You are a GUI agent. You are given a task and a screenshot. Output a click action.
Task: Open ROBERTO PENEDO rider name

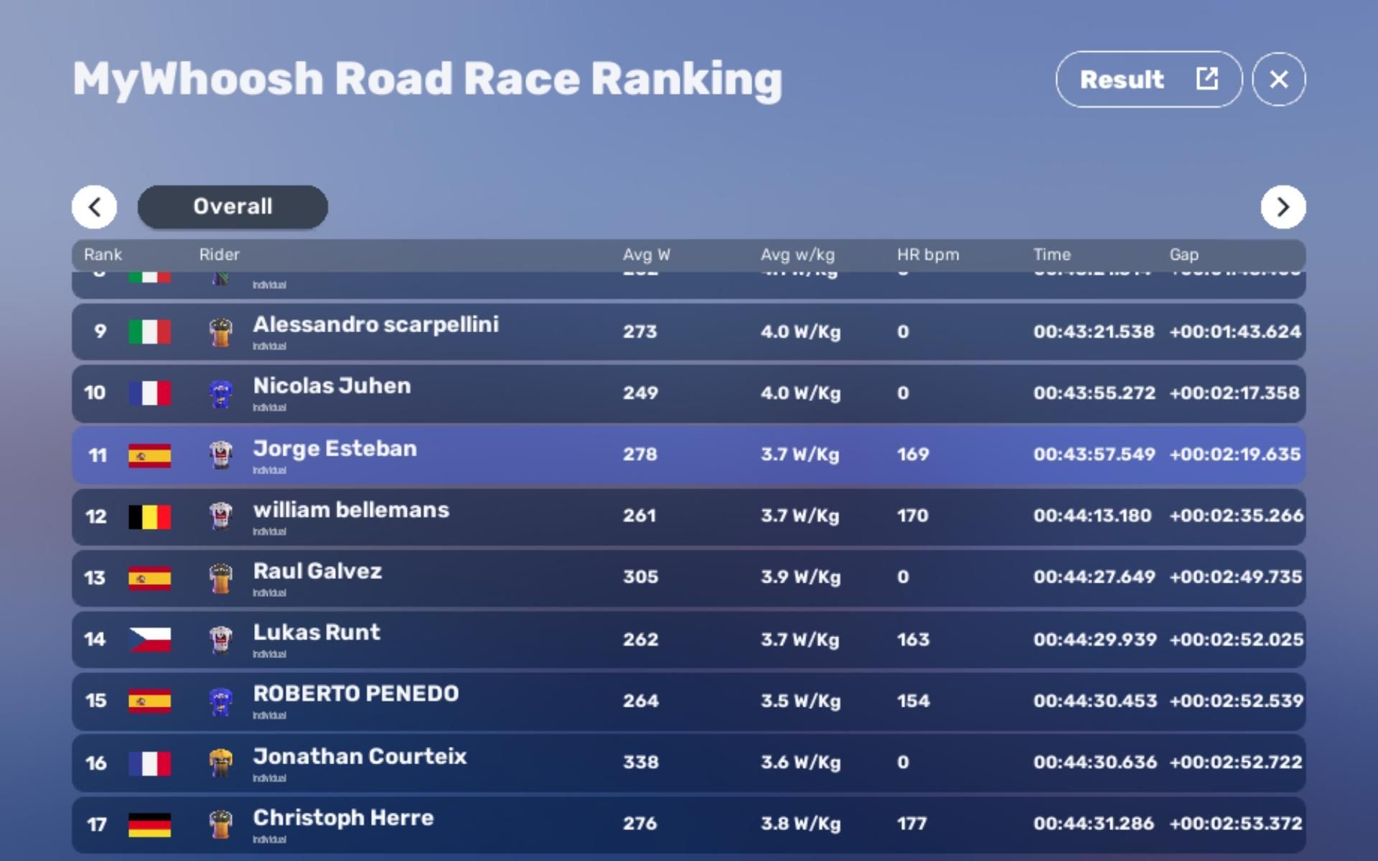[355, 694]
